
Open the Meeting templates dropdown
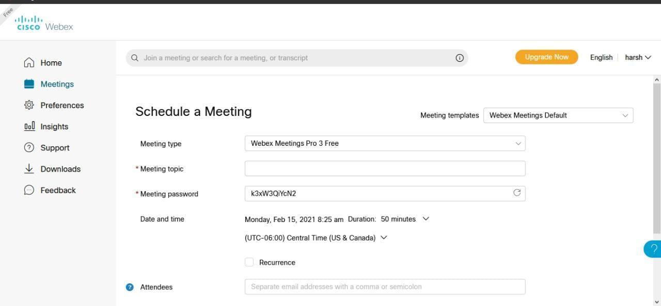[x=558, y=115]
